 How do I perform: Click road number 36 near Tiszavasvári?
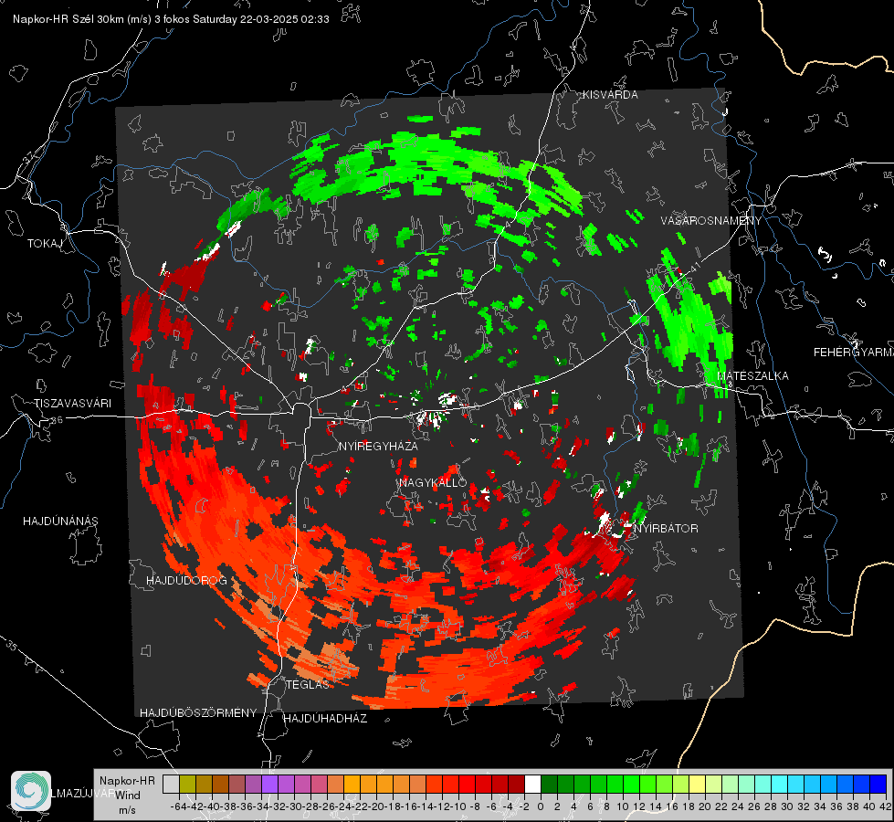click(x=57, y=420)
